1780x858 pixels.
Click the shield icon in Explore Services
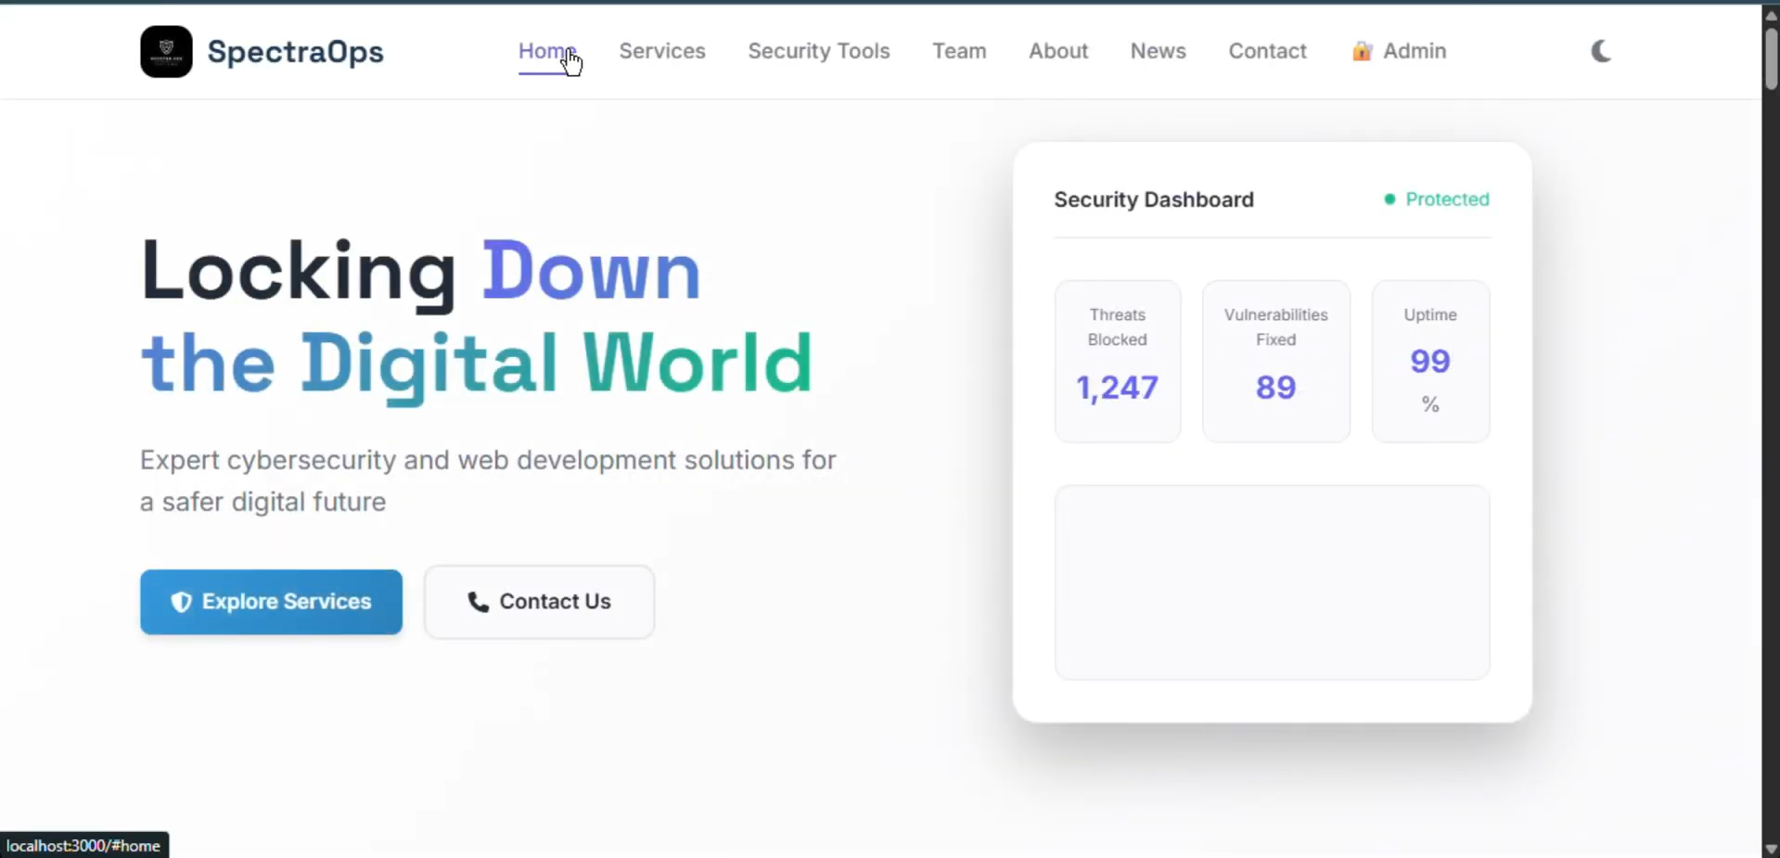tap(182, 602)
